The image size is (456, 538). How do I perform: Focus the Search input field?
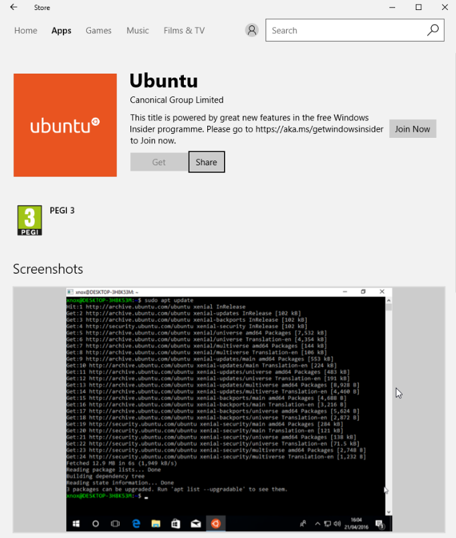tap(344, 31)
